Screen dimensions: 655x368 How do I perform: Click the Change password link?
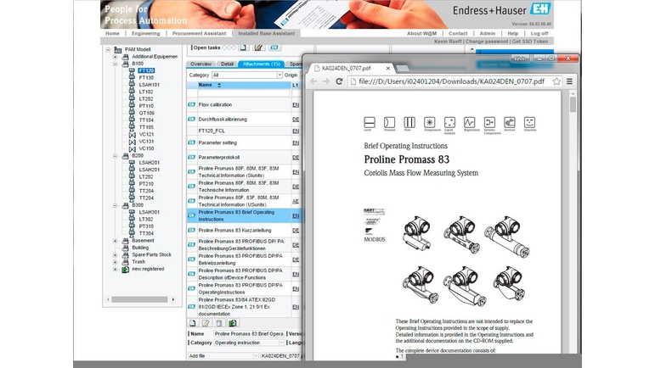[x=487, y=42]
